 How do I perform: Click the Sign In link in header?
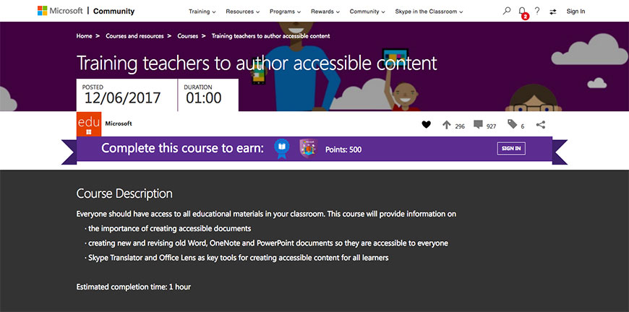pyautogui.click(x=575, y=12)
